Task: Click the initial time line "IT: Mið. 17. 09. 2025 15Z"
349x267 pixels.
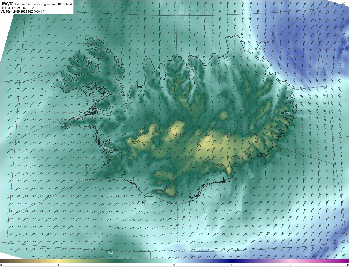Action: 17,8
